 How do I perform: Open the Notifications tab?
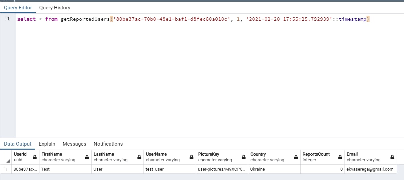[108, 144]
